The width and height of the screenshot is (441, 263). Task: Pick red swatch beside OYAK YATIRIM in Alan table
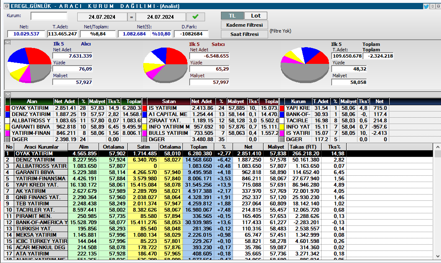coord(8,108)
